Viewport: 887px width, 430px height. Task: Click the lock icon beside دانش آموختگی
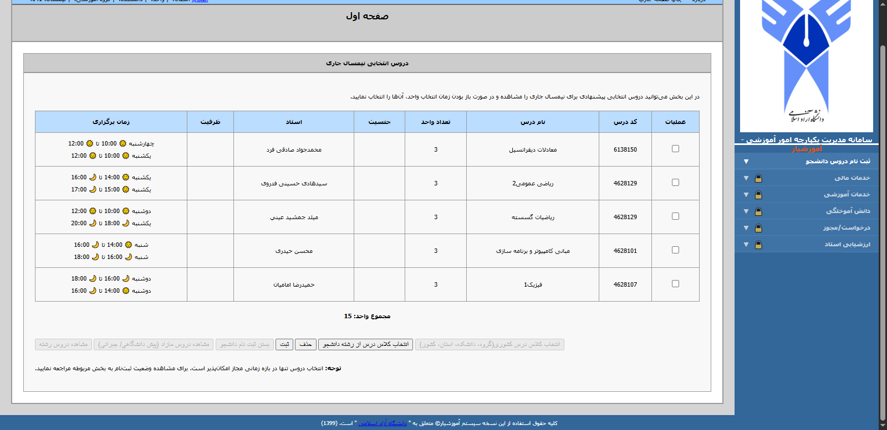[x=758, y=211]
